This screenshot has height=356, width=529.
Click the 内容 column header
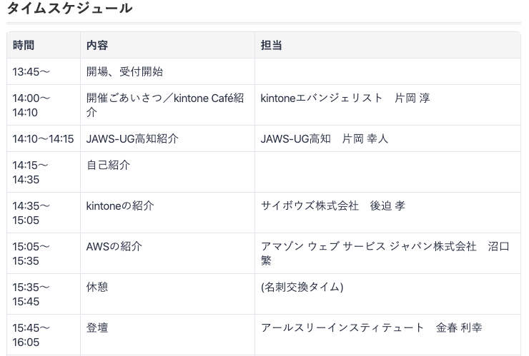[x=97, y=45]
